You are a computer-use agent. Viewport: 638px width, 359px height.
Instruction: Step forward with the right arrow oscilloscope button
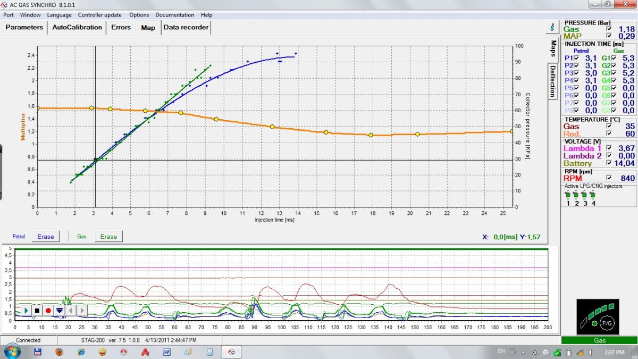coord(81,310)
